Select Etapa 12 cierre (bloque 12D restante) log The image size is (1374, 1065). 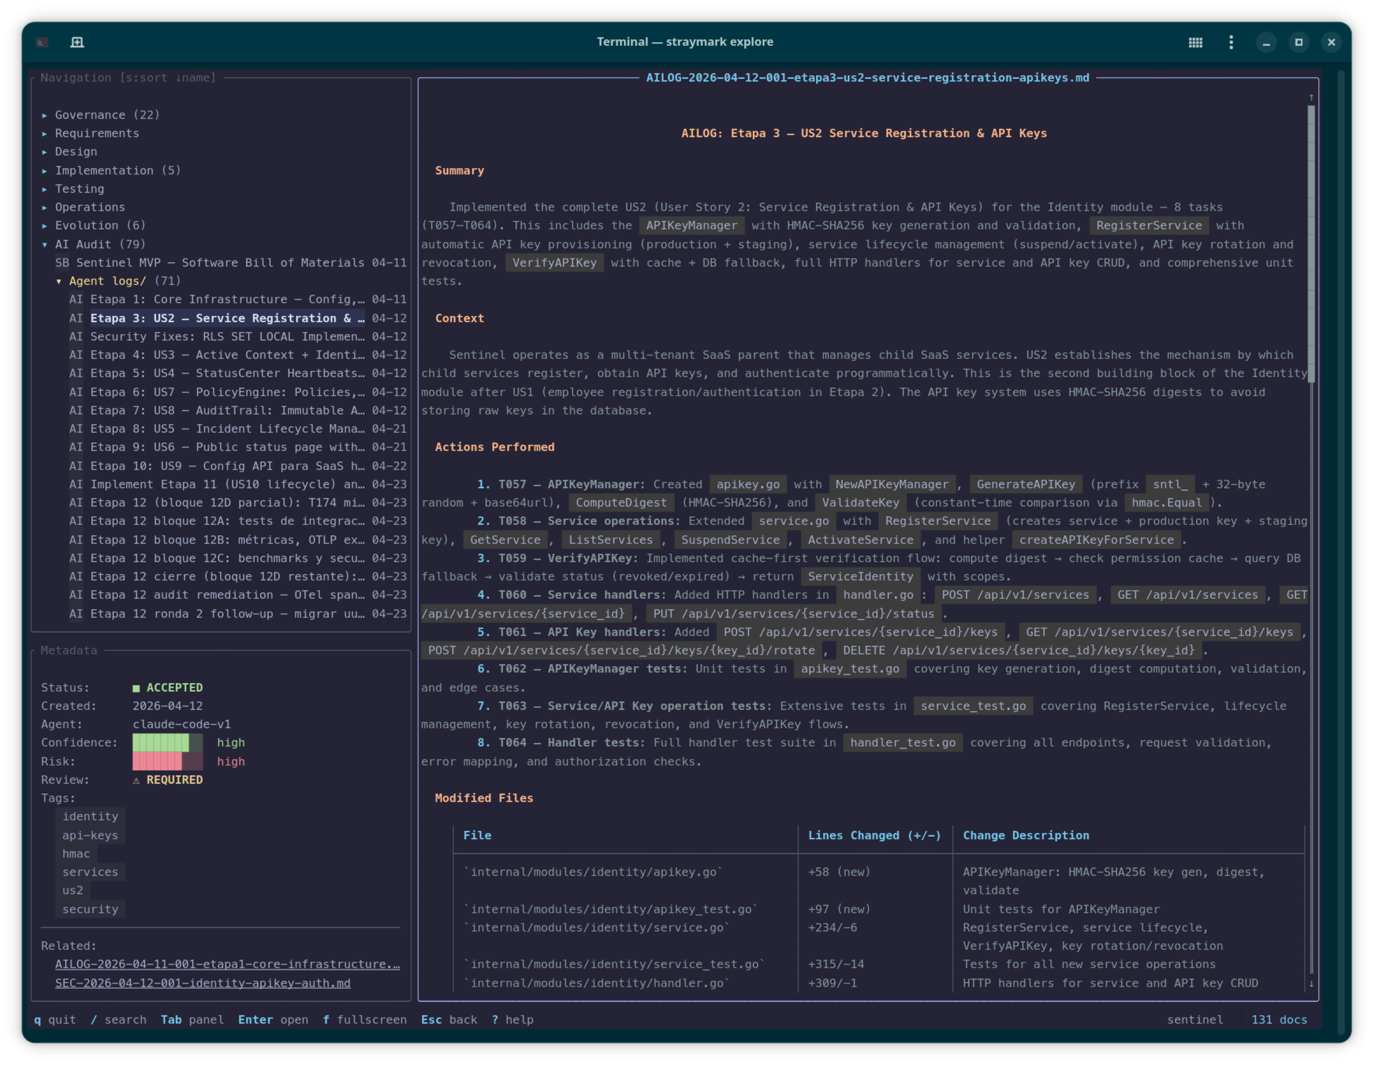tap(238, 576)
